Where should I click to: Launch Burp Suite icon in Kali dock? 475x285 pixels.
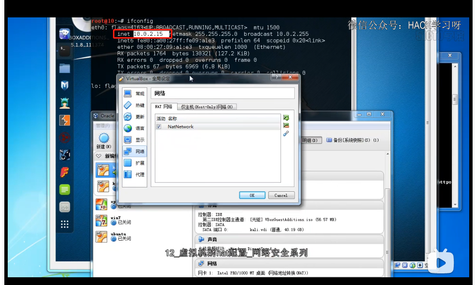click(x=65, y=120)
